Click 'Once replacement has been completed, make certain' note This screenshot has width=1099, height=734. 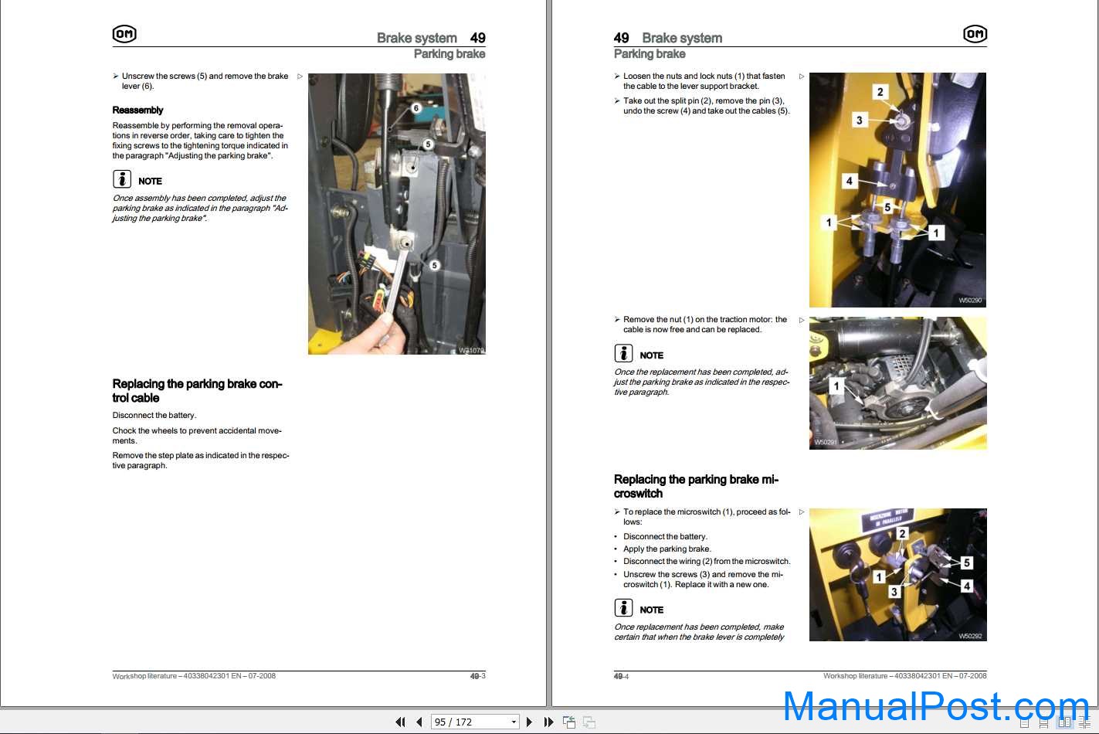(x=699, y=632)
